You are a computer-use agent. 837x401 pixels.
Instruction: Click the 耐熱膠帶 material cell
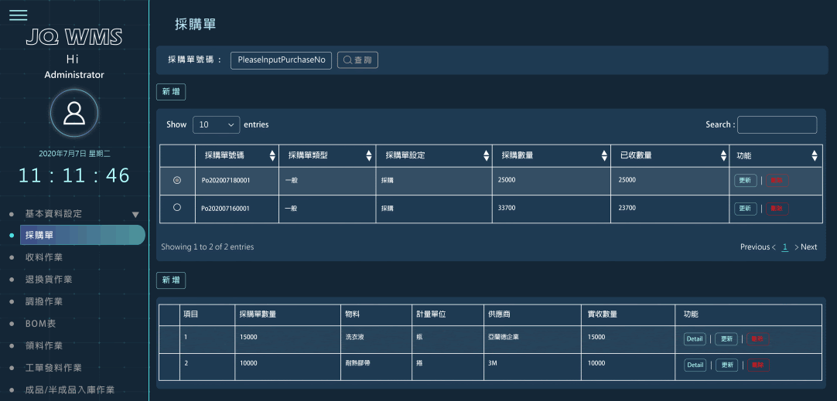(x=376, y=366)
